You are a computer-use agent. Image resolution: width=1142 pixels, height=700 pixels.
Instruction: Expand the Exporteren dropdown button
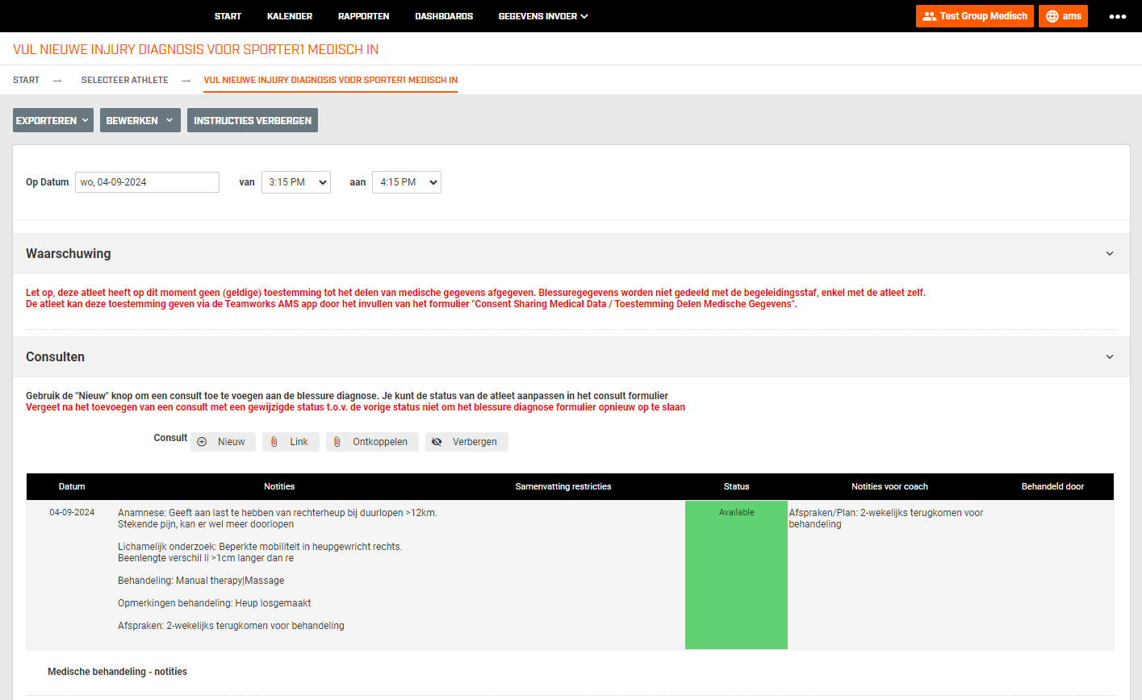point(52,120)
